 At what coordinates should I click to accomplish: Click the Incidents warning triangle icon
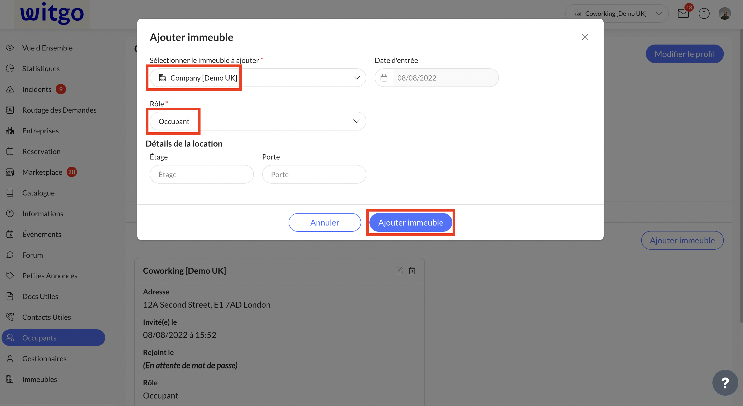[10, 89]
